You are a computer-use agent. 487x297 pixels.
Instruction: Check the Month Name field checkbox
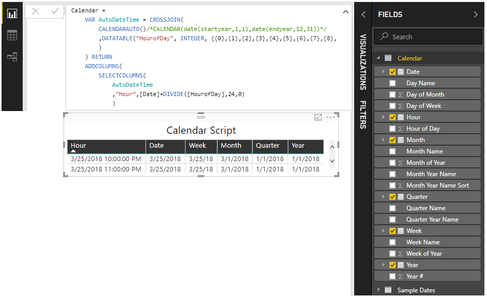pos(392,151)
